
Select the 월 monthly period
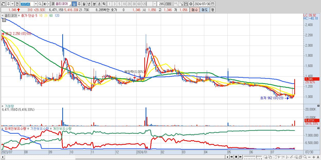84,4
